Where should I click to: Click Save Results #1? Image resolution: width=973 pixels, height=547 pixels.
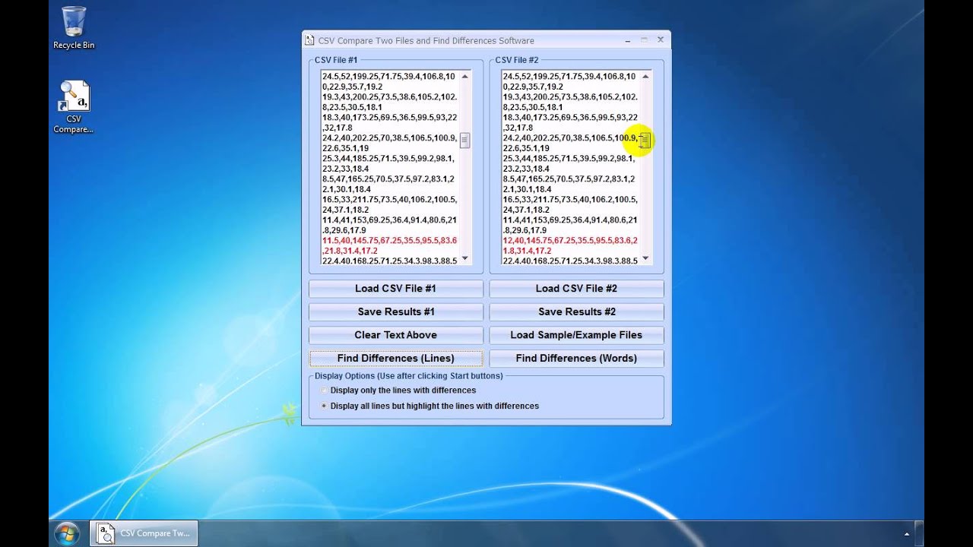pos(396,311)
